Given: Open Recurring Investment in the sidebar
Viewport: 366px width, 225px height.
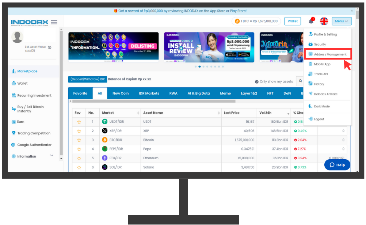Looking at the screenshot, I should [x=34, y=95].
